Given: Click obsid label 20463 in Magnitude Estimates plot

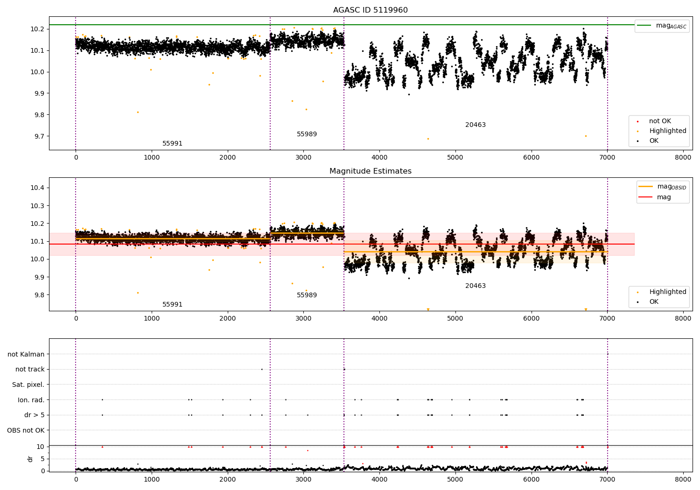Looking at the screenshot, I should [x=475, y=286].
